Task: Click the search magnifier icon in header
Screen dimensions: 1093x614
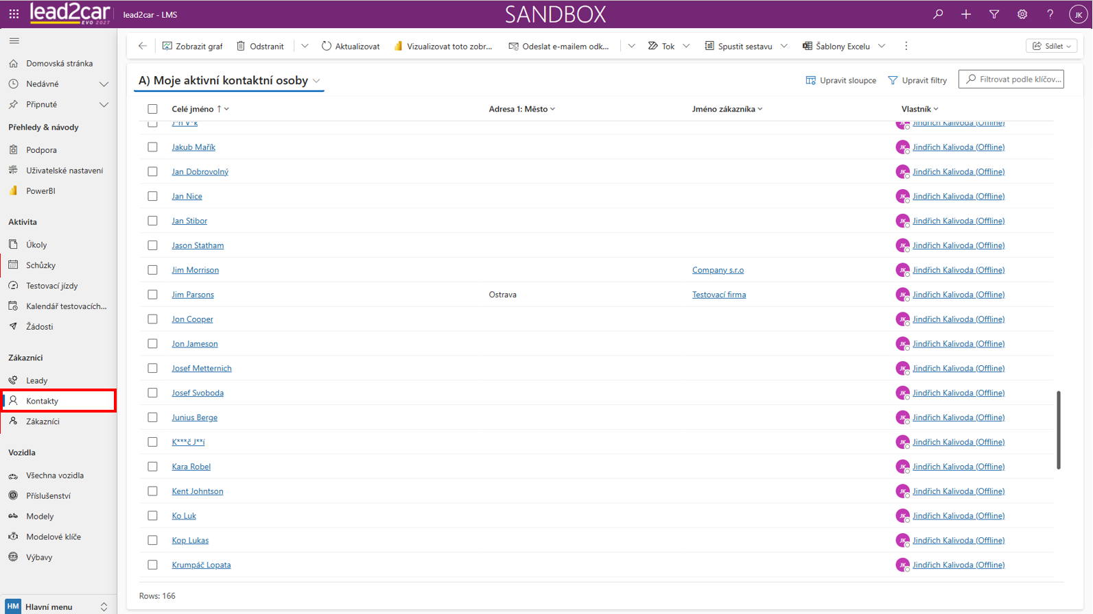Action: click(x=938, y=14)
